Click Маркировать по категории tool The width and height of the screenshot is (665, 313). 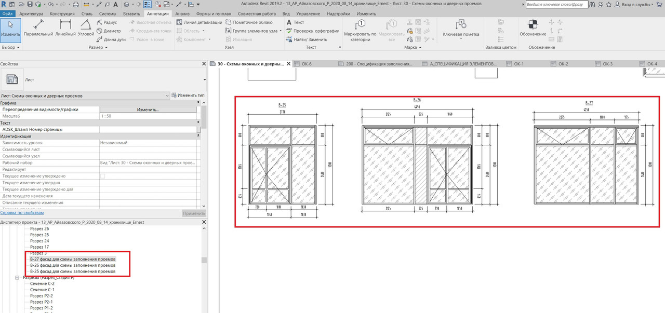pos(360,31)
